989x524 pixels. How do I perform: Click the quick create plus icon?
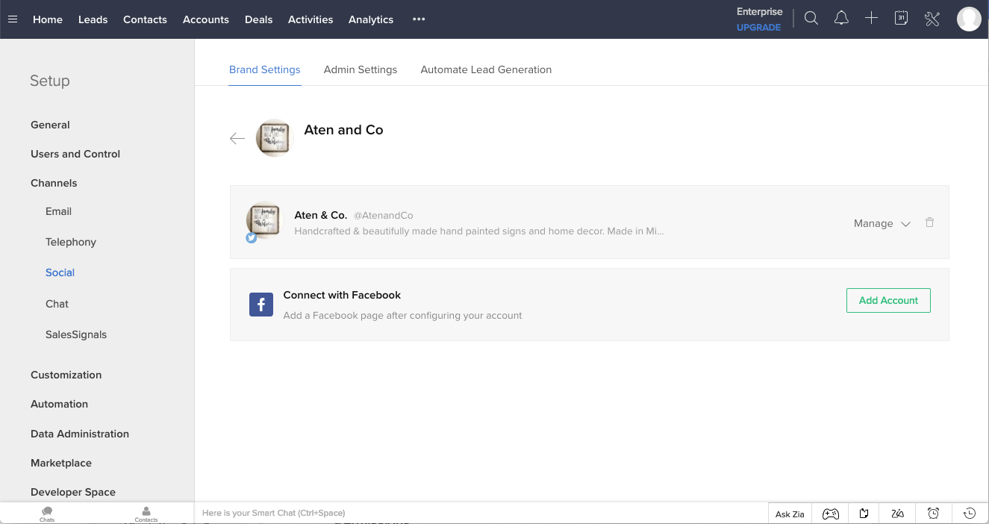tap(871, 18)
